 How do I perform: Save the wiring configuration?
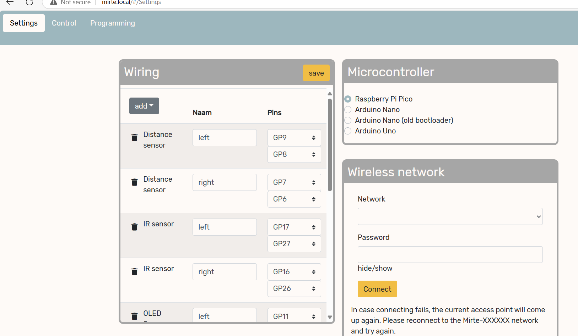tap(316, 73)
